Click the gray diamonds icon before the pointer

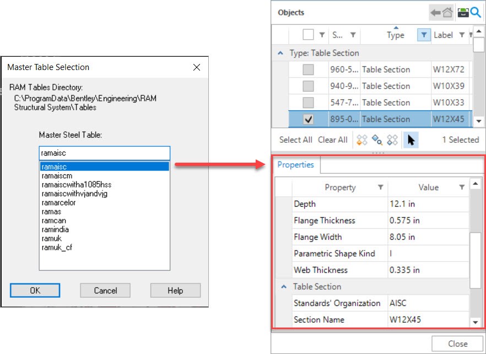pyautogui.click(x=392, y=140)
